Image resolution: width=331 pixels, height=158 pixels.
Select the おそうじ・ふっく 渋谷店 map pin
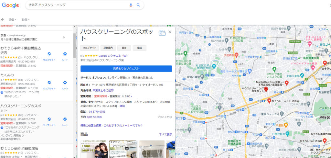tap(269, 101)
